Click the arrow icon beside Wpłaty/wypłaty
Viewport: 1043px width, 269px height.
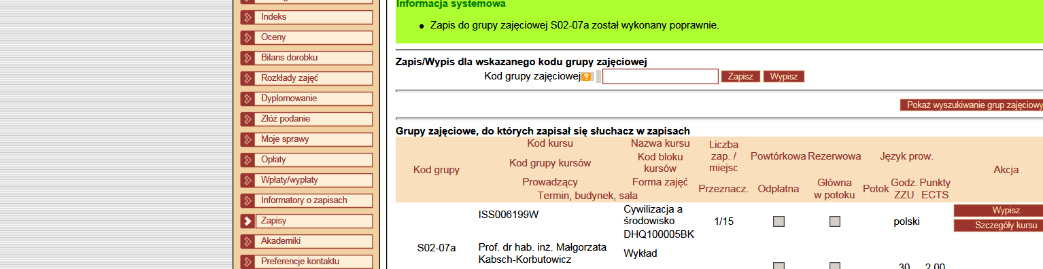[x=247, y=180]
